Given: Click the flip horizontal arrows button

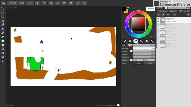Looking at the screenshot, I should [64, 3].
